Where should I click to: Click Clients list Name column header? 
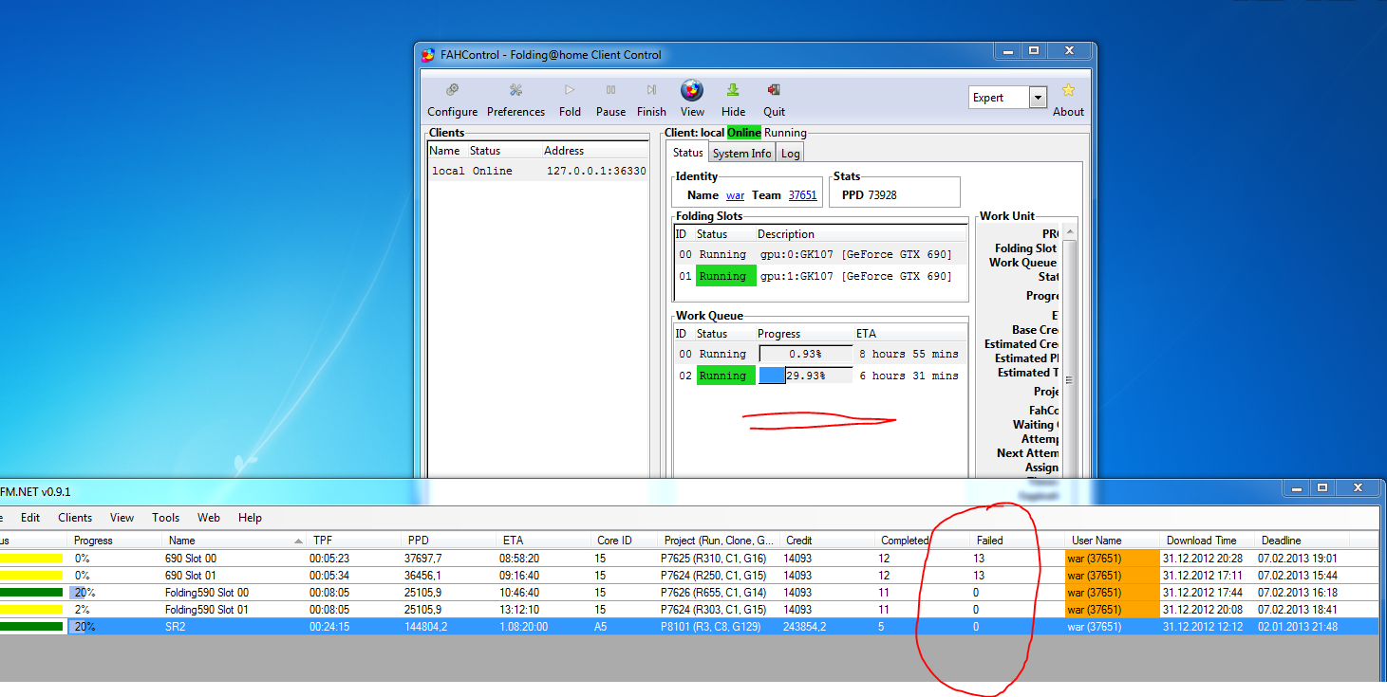[444, 151]
